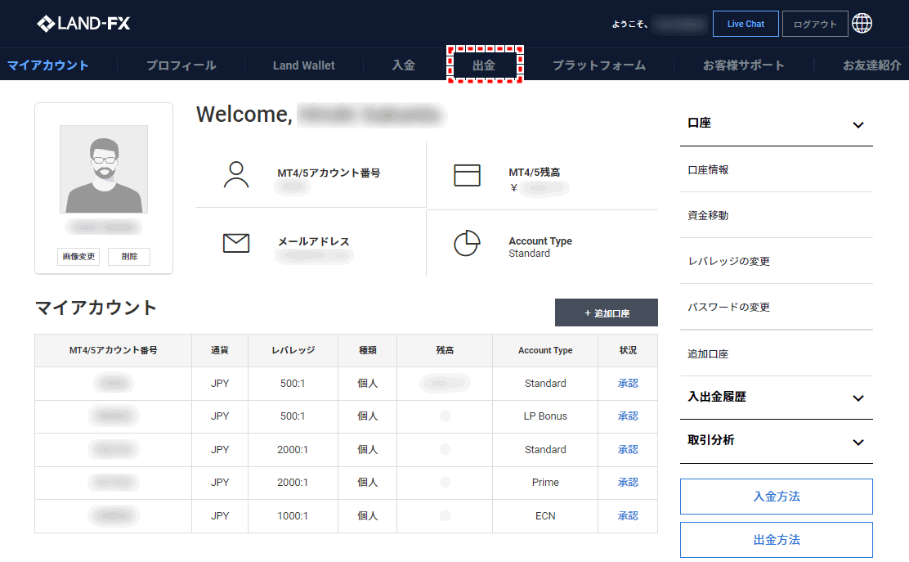Select the マイアカウント tab
This screenshot has height=562, width=909.
(x=48, y=65)
